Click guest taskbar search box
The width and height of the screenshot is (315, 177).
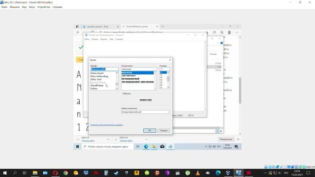(107, 147)
